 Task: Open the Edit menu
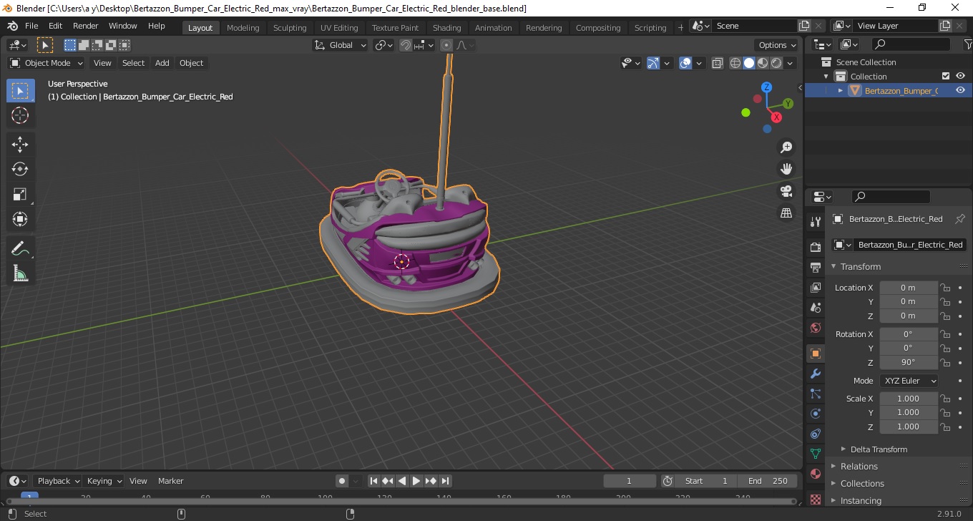pyautogui.click(x=55, y=26)
